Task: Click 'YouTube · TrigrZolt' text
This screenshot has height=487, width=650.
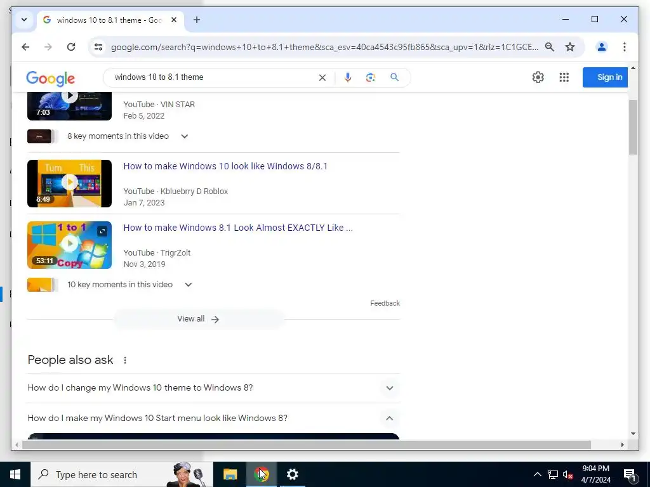Action: point(157,252)
